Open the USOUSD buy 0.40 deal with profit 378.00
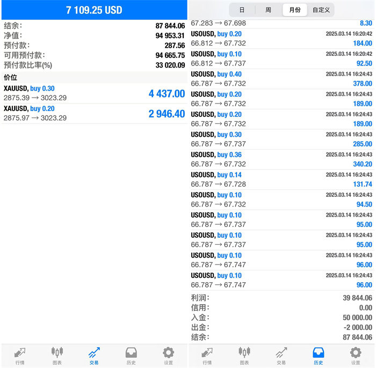376x368 pixels. [x=281, y=79]
